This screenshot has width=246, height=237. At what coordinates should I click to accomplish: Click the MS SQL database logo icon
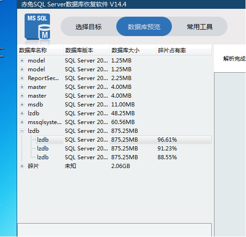38,27
